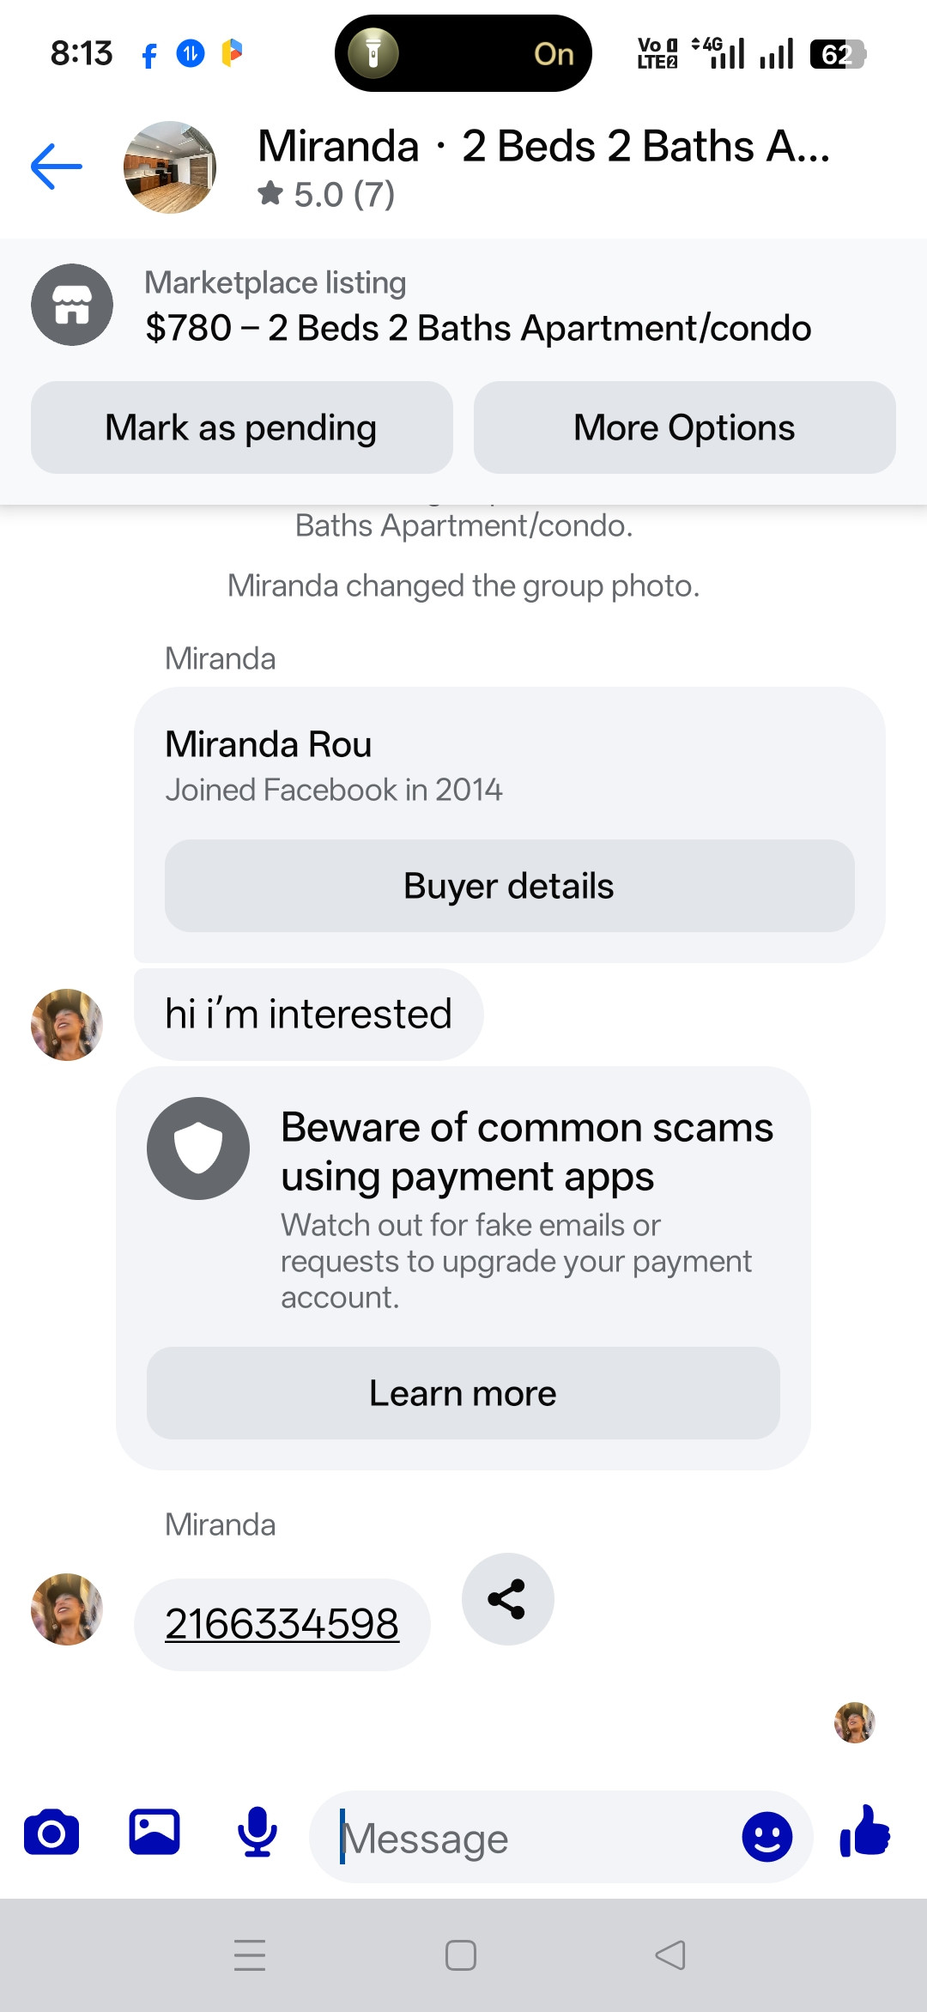This screenshot has height=2012, width=927.
Task: Open the emoji smiley picker
Action: click(x=766, y=1837)
